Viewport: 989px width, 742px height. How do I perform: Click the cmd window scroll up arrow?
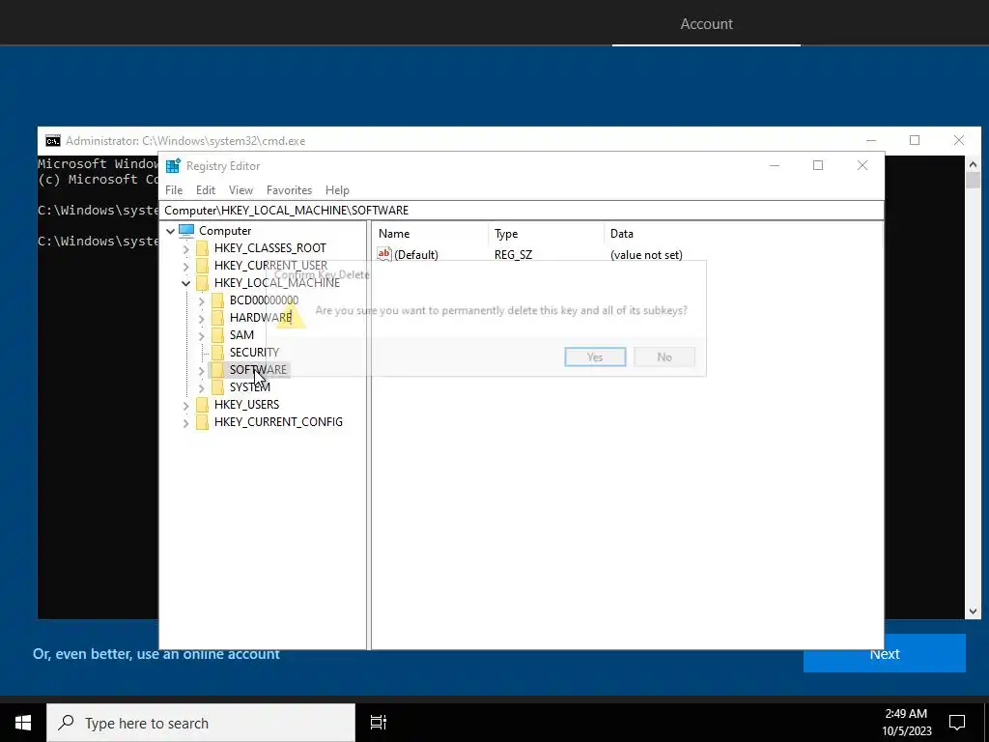pos(972,164)
